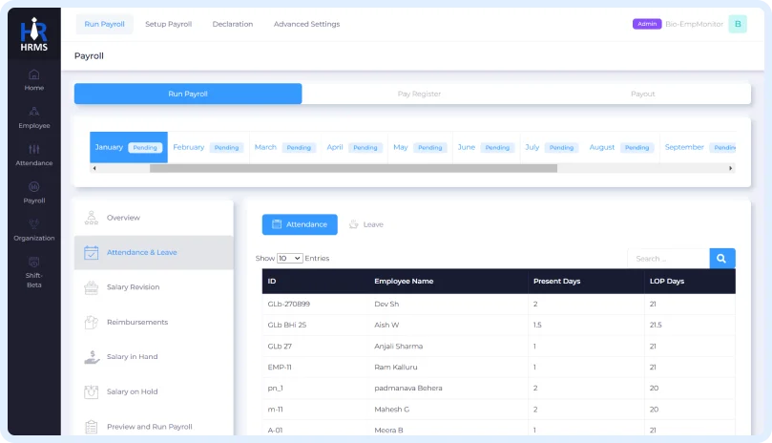
Task: Switch to the Setup Payroll tab
Action: coord(168,24)
